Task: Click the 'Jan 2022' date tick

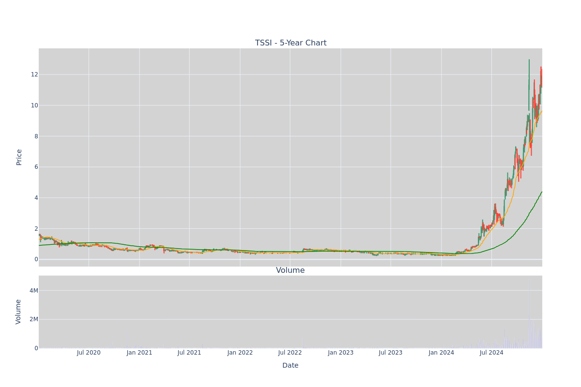Action: [240, 353]
